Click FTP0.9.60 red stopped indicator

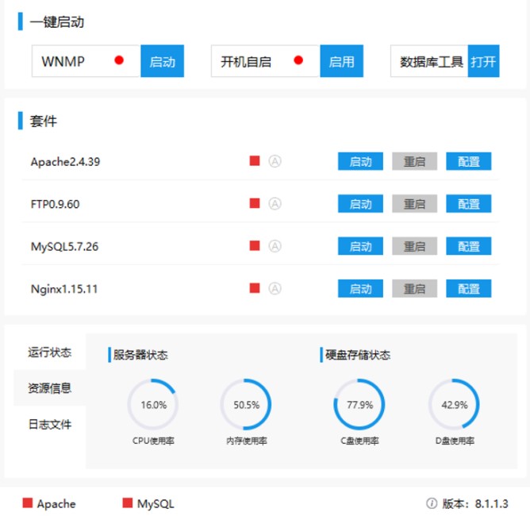tap(255, 203)
